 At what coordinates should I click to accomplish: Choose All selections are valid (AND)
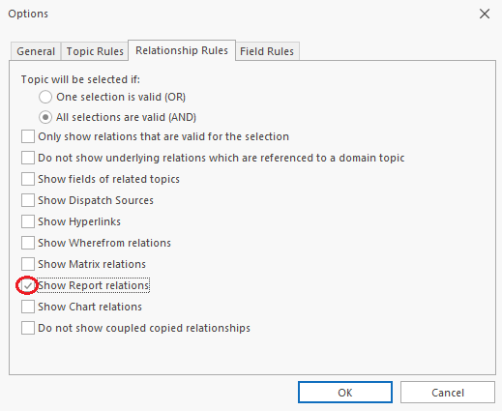[45, 117]
